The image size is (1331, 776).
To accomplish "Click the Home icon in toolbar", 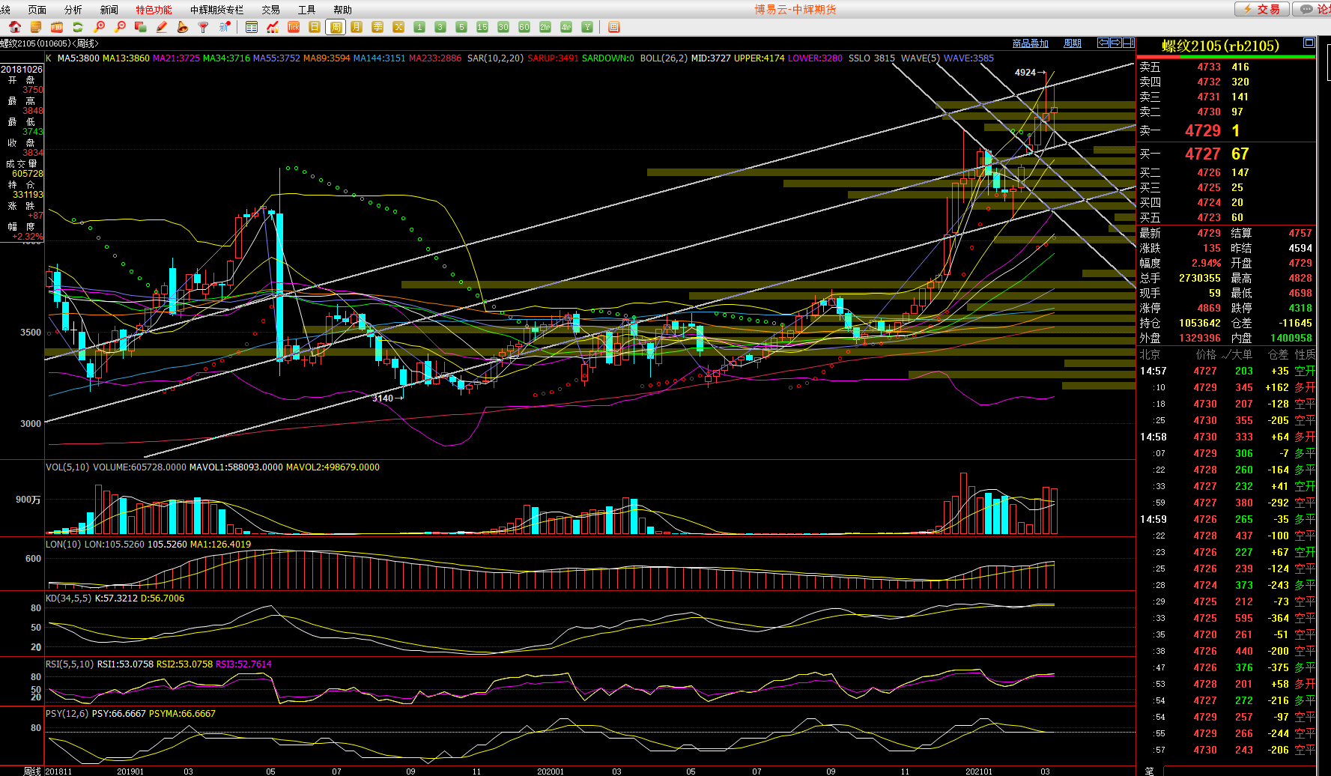I will tap(14, 27).
